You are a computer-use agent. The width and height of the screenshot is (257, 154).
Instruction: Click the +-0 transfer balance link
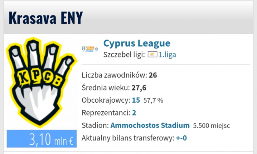pos(181,138)
